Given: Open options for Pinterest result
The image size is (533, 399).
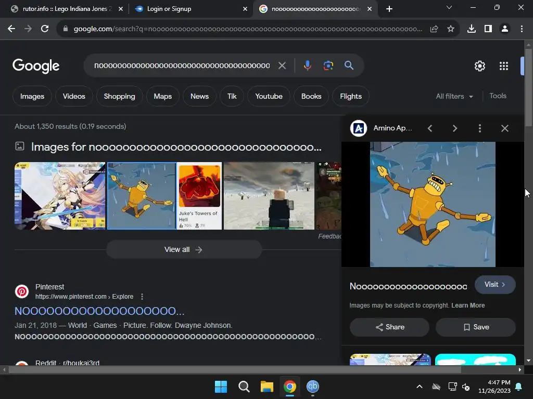Looking at the screenshot, I should (x=142, y=297).
